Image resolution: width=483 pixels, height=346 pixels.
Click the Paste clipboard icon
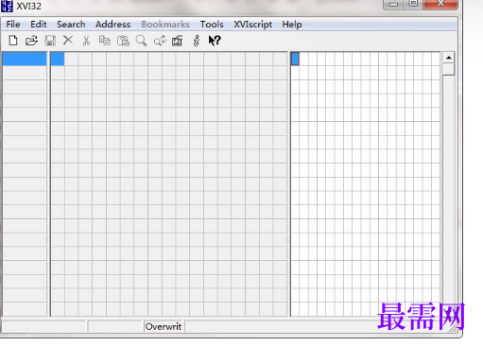(123, 41)
